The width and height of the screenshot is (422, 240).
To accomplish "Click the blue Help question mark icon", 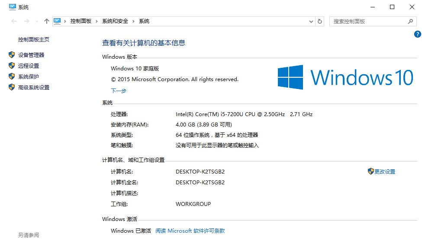I will coord(418,34).
